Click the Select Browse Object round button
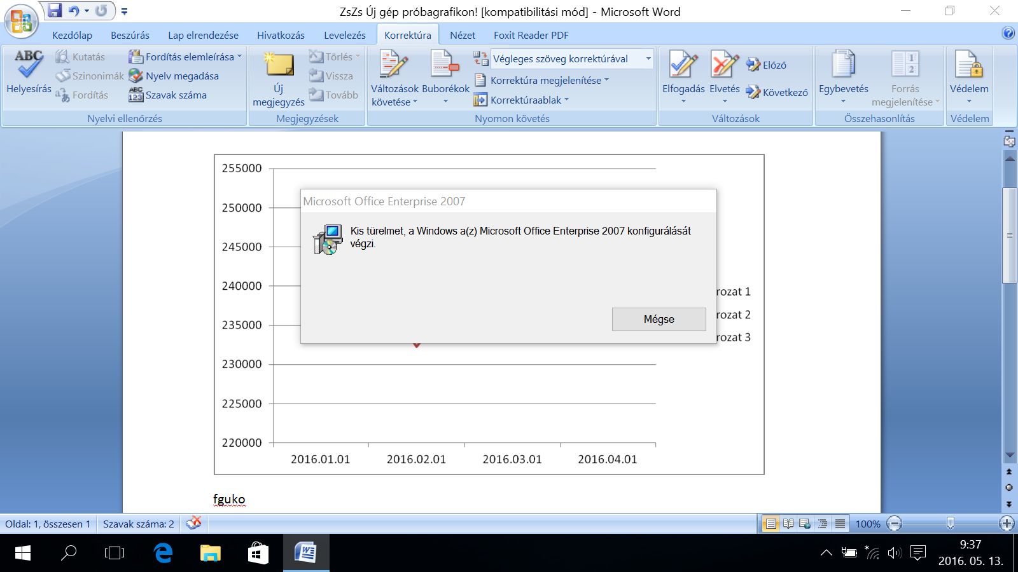1018x572 pixels. tap(1009, 487)
